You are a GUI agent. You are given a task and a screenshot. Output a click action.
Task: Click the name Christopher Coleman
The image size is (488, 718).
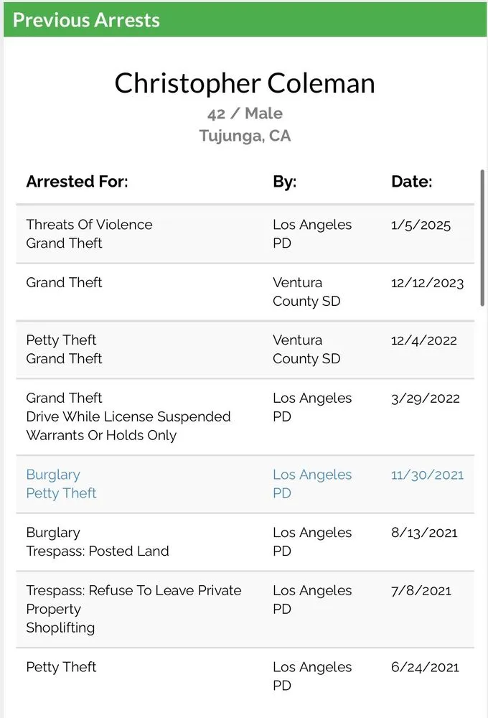(245, 83)
